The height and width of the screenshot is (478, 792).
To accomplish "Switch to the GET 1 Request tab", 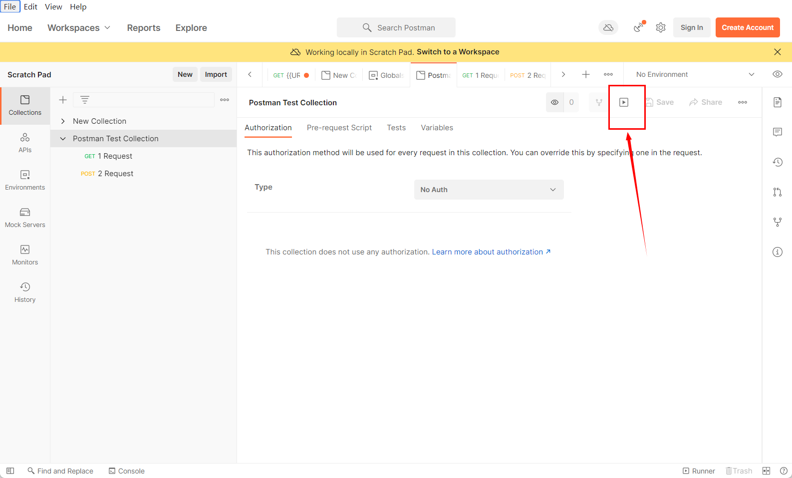I will coord(480,75).
